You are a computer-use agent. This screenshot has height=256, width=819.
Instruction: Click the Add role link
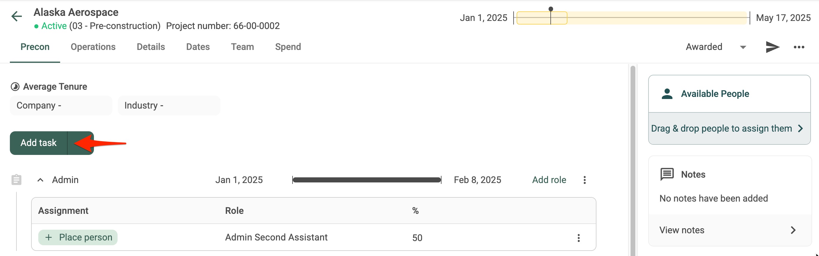pos(549,180)
